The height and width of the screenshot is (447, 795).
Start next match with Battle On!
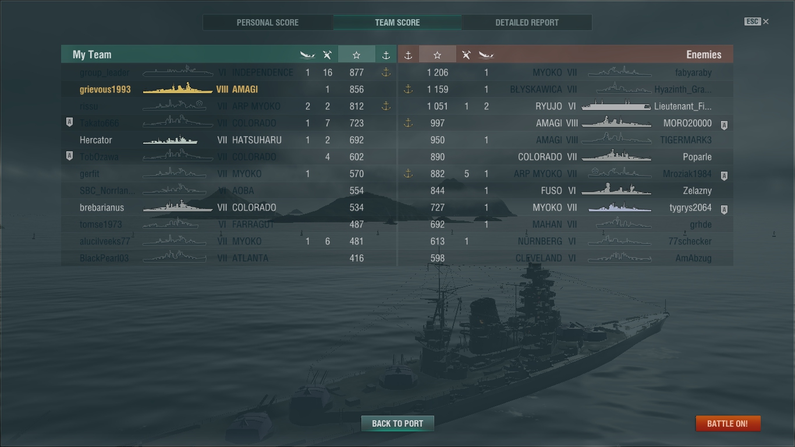pyautogui.click(x=727, y=423)
